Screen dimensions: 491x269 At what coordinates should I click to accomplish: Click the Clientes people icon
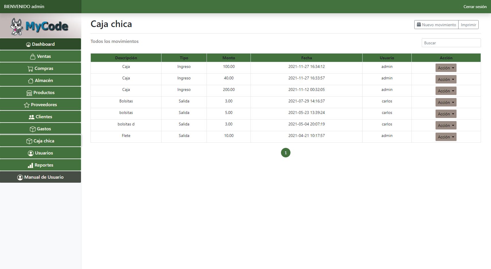[31, 117]
